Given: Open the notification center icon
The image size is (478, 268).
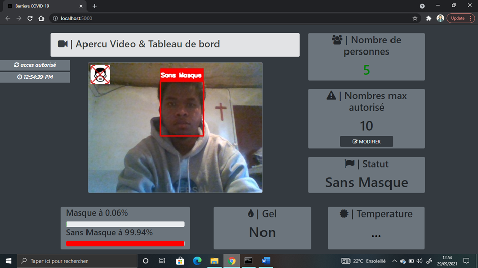Looking at the screenshot, I should [x=466, y=261].
